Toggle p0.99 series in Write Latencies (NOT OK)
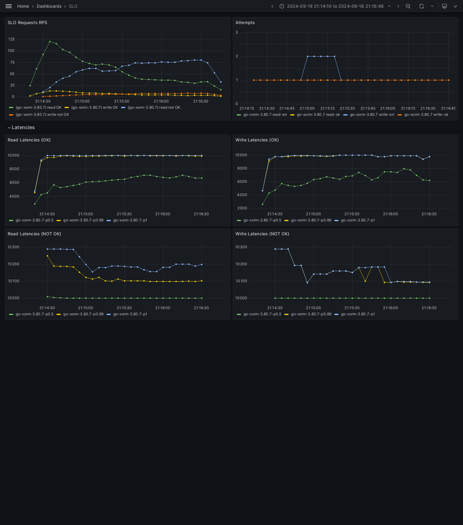 click(311, 314)
